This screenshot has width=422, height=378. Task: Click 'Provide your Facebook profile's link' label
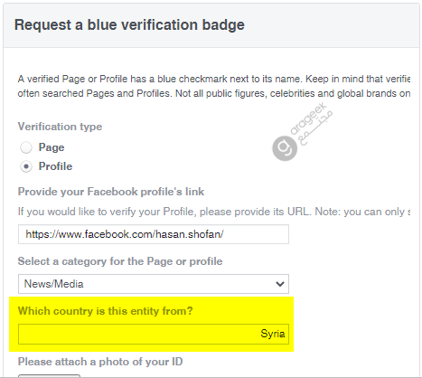pos(111,192)
